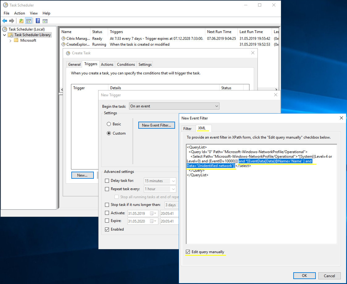This screenshot has height=284, width=347.
Task: Click the New Event Filter button
Action: [157, 125]
